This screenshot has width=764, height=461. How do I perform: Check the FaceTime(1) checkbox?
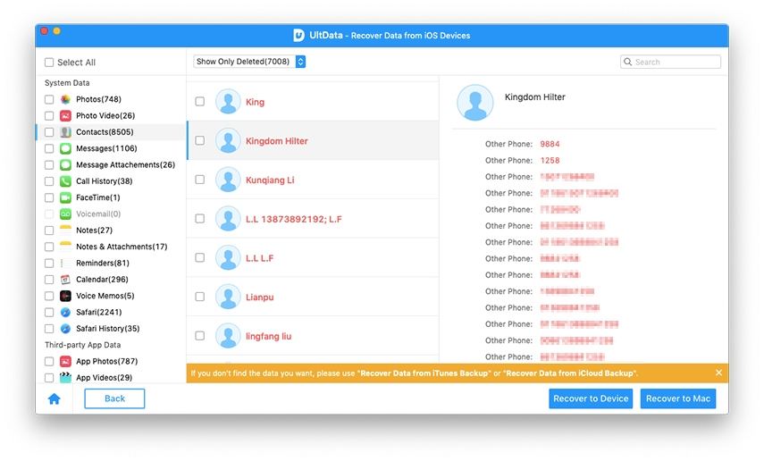pyautogui.click(x=49, y=197)
